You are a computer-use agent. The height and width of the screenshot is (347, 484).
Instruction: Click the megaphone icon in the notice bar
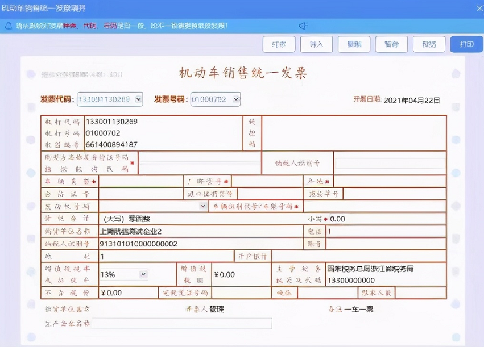304,26
